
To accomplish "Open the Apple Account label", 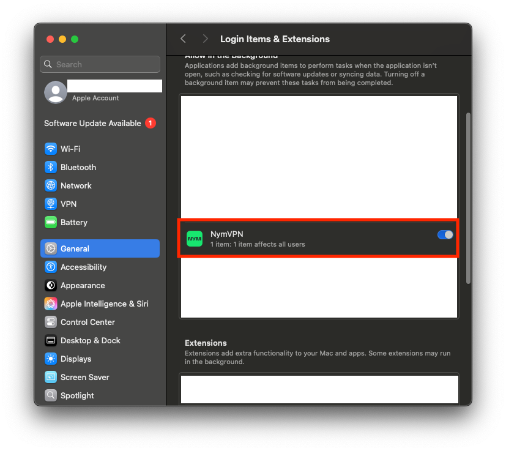I will [x=95, y=98].
